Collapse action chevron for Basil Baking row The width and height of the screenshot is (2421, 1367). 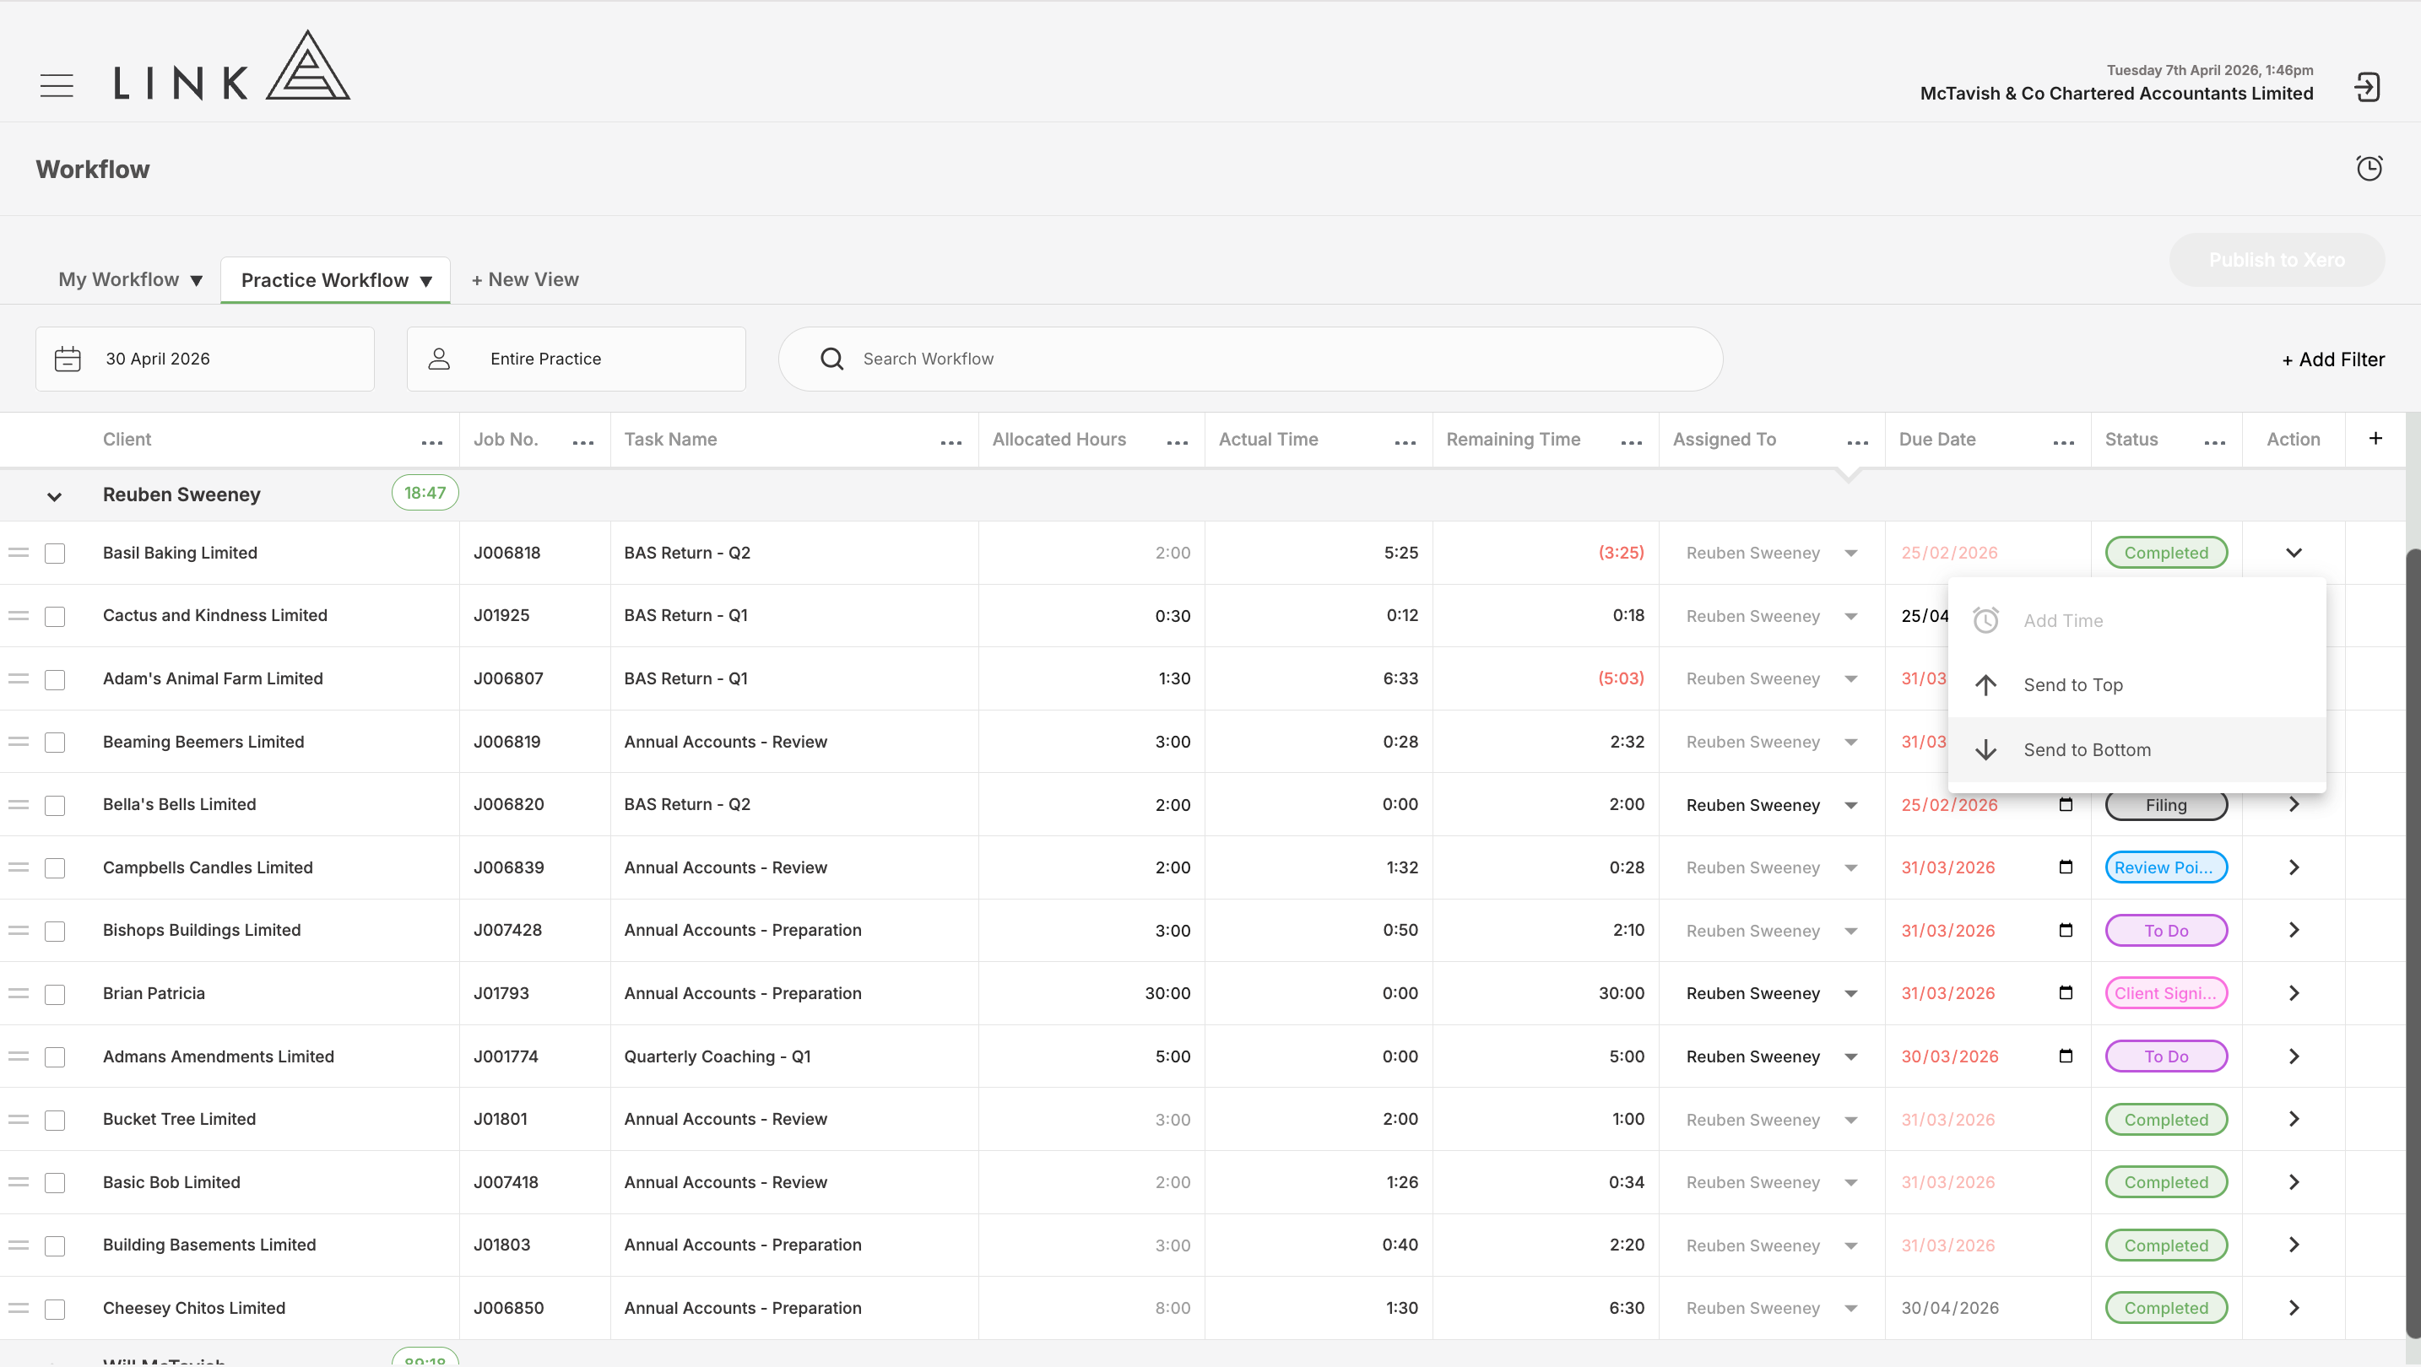(x=2294, y=553)
